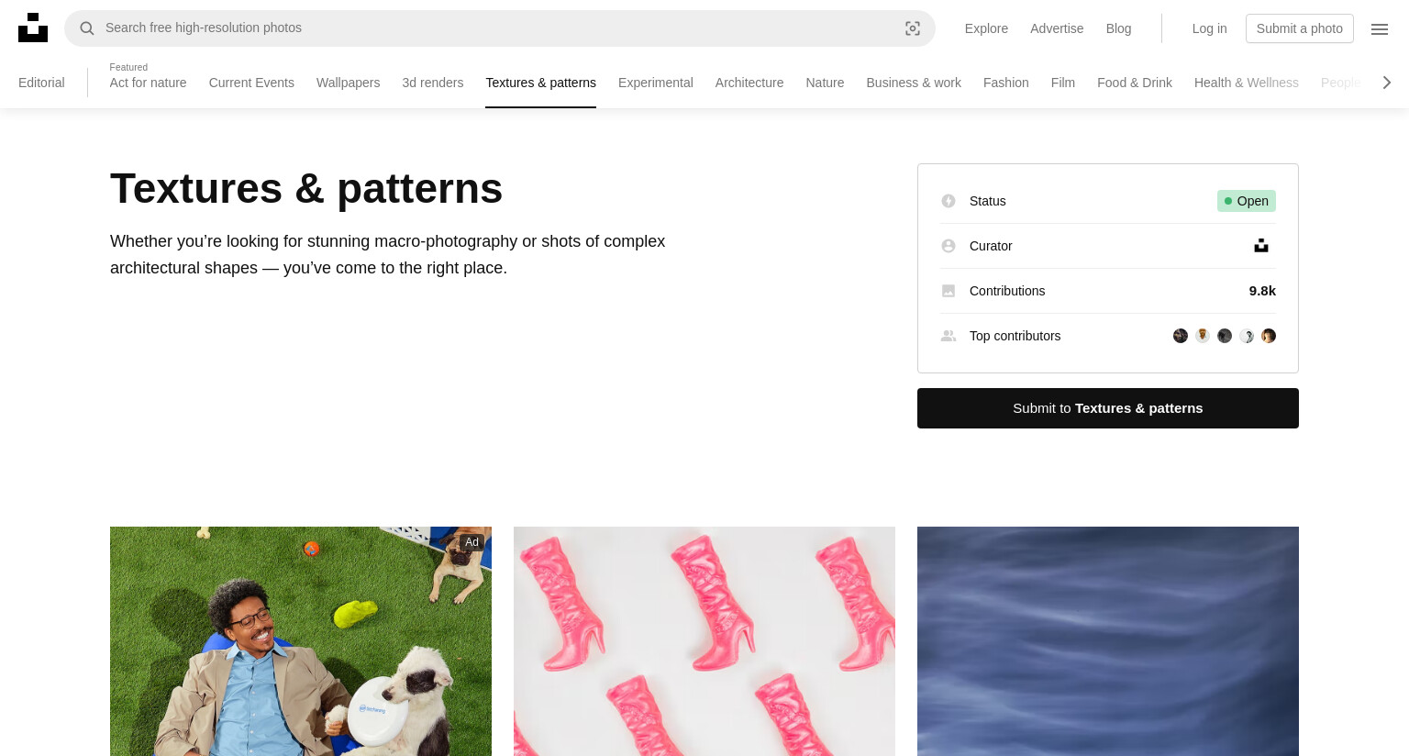The image size is (1409, 756).
Task: Go to the Editorial feed
Action: [41, 83]
